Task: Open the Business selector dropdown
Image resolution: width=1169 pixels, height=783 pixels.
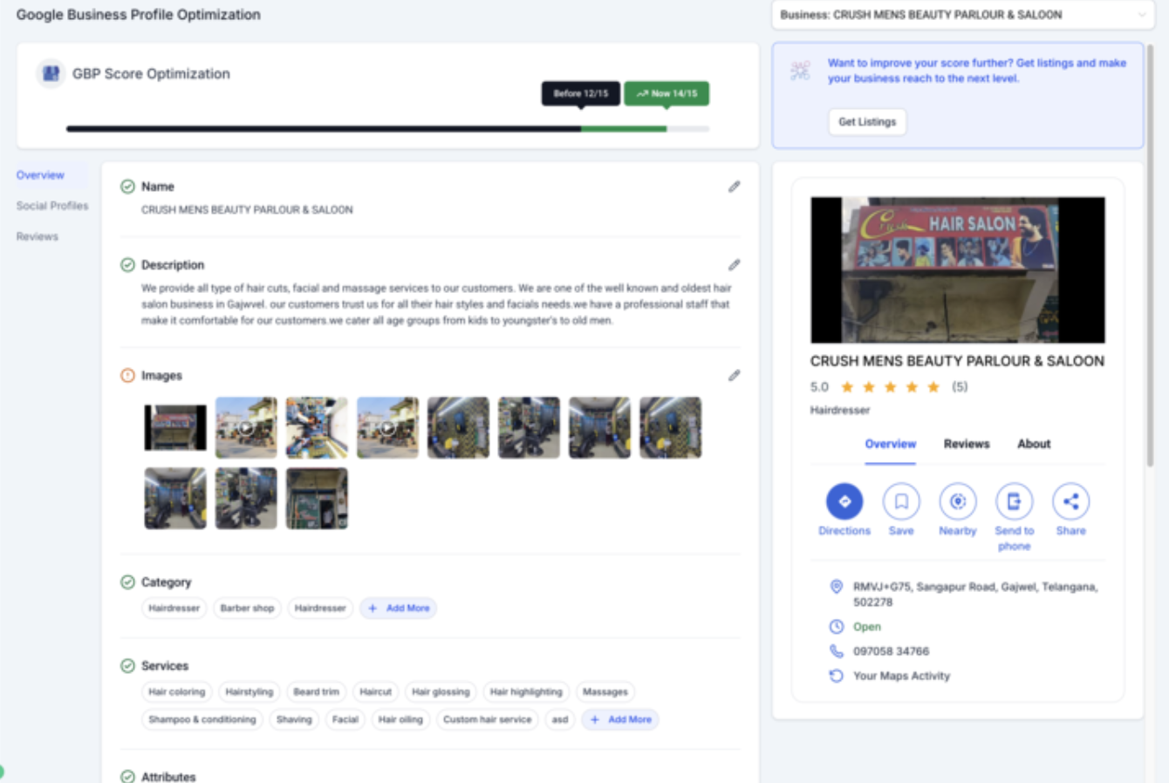Action: (963, 15)
